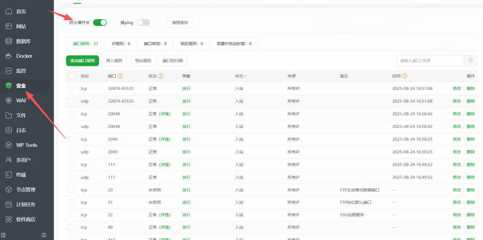
Task: Tick the checkbox for tcp port 22 row
Action: click(71, 215)
